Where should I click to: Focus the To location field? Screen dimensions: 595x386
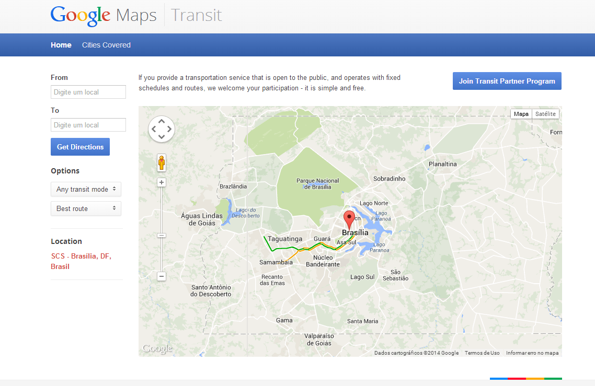[88, 125]
